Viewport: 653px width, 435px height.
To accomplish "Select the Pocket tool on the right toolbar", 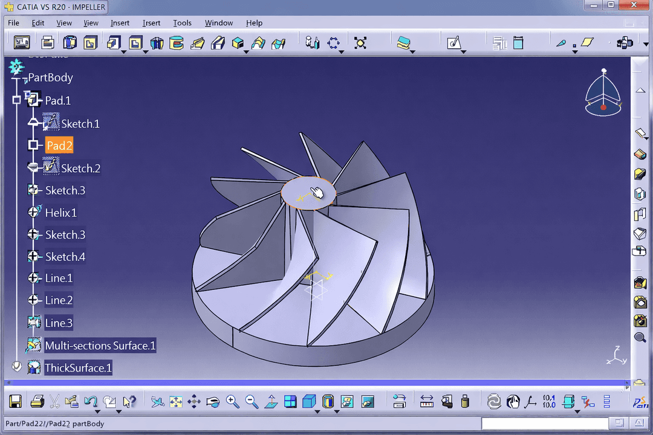I will 640,174.
